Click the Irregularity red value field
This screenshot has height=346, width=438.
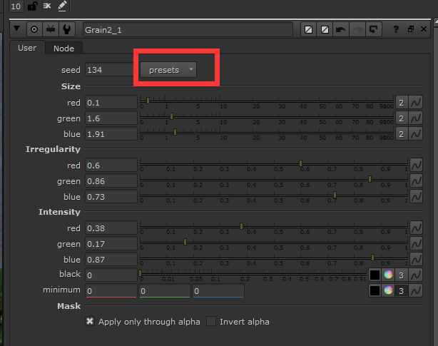coord(111,166)
